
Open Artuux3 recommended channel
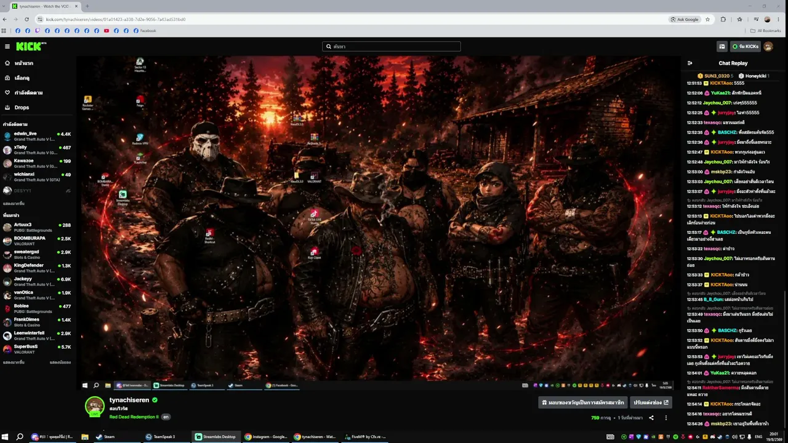pos(37,227)
